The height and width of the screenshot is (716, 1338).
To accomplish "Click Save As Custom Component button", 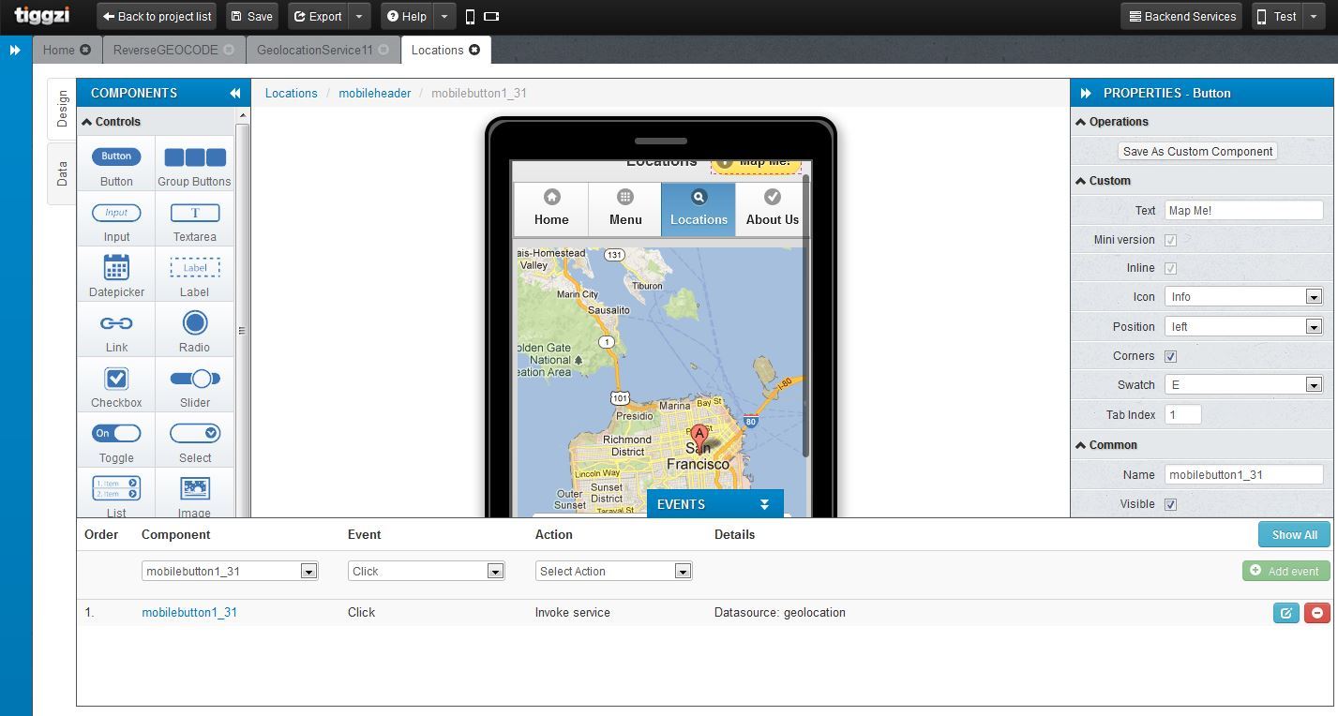I will point(1197,151).
